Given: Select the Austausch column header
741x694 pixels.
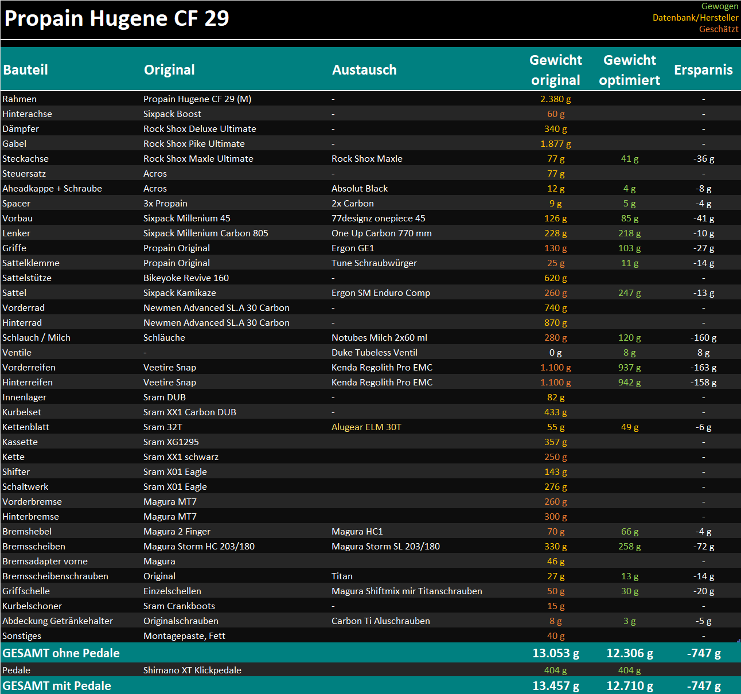Looking at the screenshot, I should pyautogui.click(x=364, y=70).
